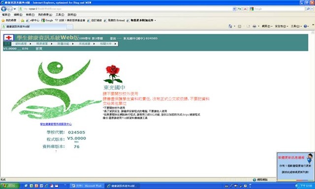
Task: Open the 安全性(S) command bar menu
Action: pos(282,26)
